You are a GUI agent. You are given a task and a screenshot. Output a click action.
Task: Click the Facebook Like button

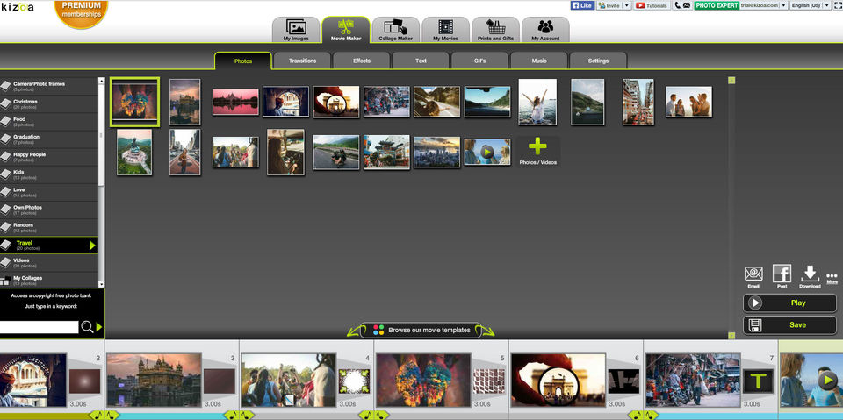(x=582, y=5)
